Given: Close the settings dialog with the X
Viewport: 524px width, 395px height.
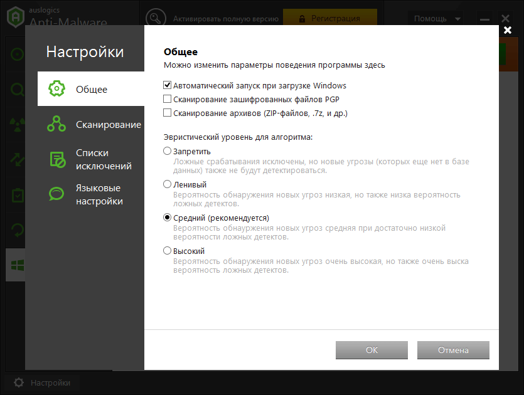Looking at the screenshot, I should (507, 30).
